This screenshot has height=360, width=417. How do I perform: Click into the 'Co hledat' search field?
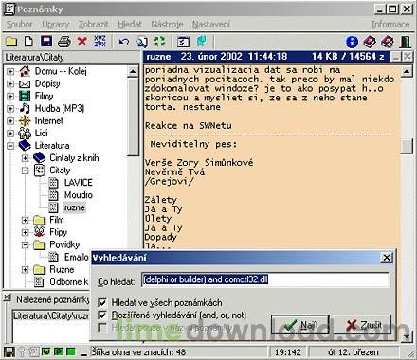click(x=265, y=279)
